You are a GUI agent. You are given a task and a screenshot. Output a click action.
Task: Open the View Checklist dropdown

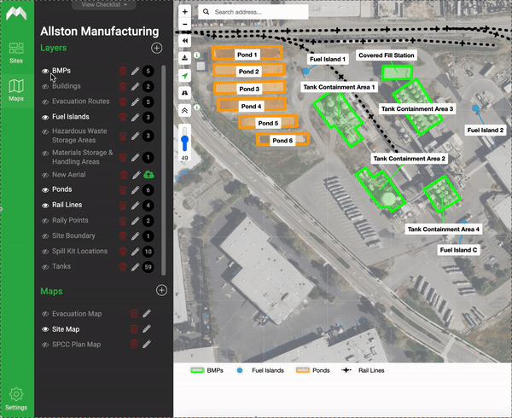click(107, 4)
